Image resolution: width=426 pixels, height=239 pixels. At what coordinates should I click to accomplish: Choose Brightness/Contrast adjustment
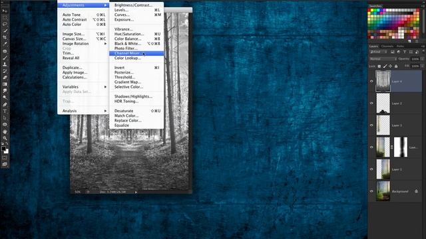tap(136, 5)
